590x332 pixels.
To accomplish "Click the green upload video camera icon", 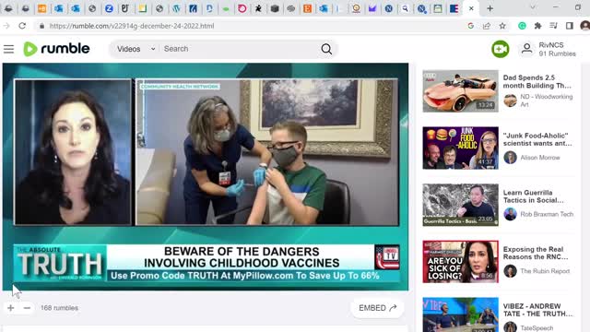I will [500, 49].
